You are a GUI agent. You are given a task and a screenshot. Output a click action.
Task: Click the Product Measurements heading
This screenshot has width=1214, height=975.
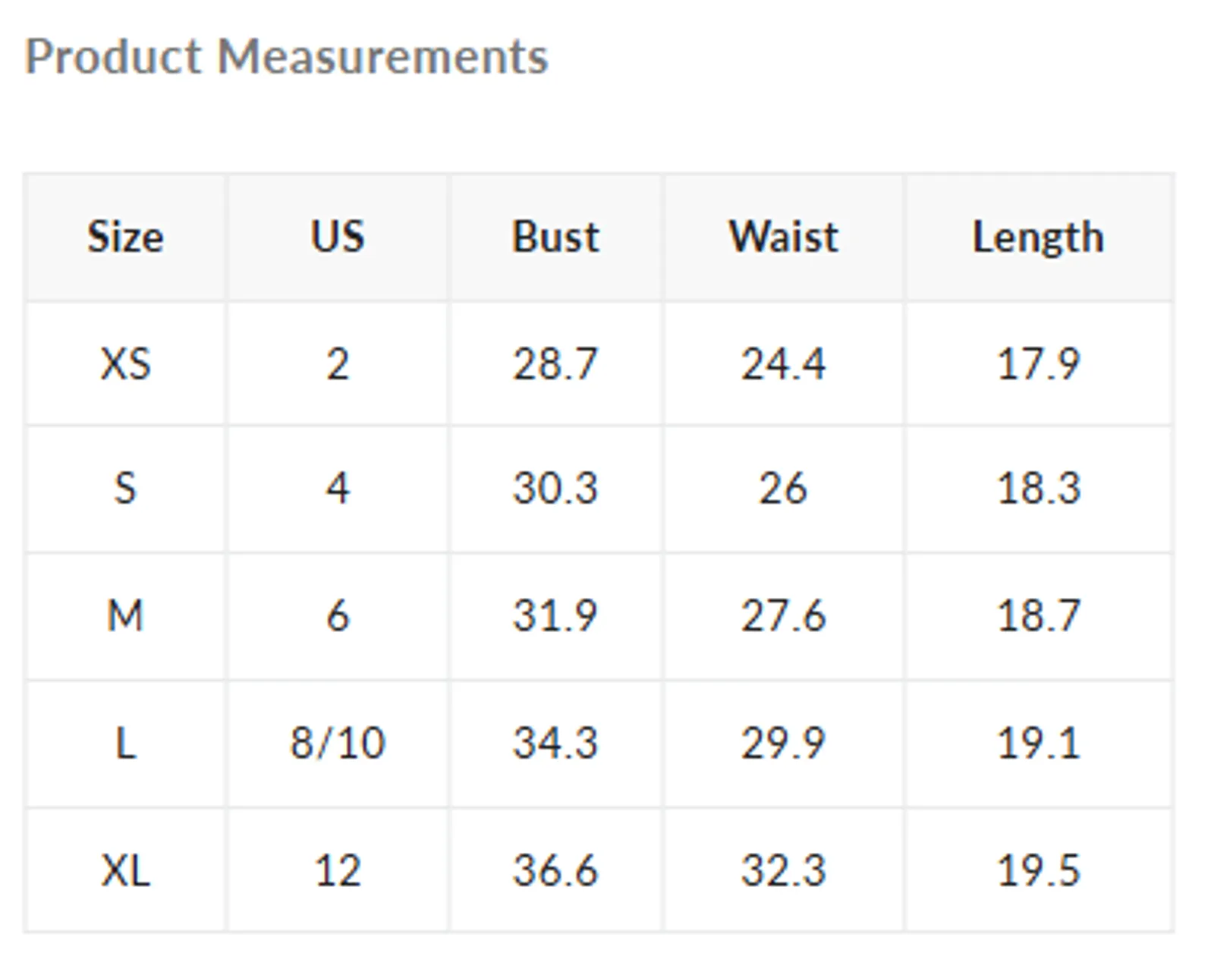(x=286, y=57)
